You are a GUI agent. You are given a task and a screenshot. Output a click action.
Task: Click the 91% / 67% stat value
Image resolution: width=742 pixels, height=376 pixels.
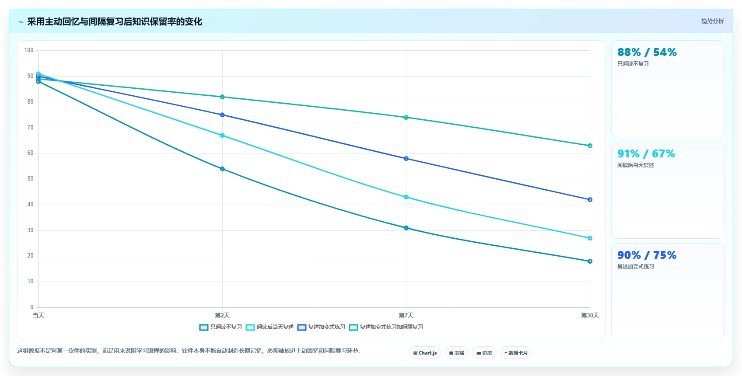tap(646, 154)
